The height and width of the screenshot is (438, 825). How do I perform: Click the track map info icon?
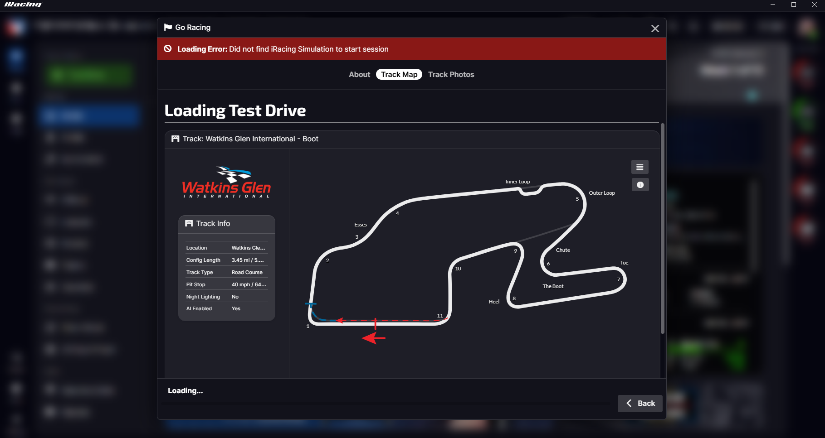click(640, 185)
